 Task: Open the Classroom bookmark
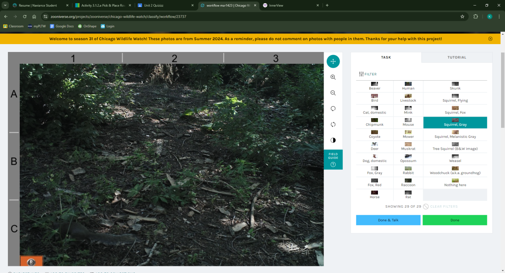tap(13, 26)
